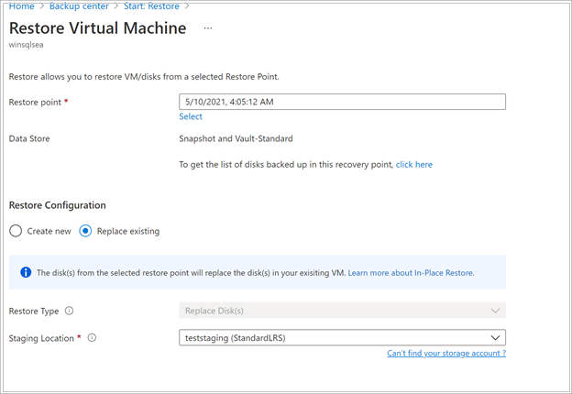
Task: Open the ellipsis more options menu
Action: click(x=208, y=28)
